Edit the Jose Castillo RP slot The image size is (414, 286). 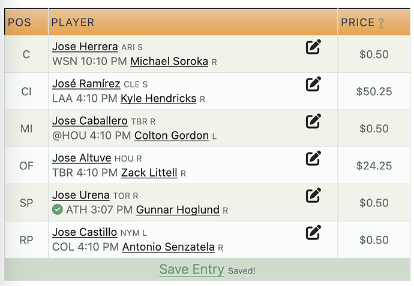[313, 233]
